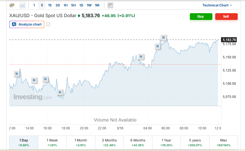
Task: Click the current price label 5,183.76 on axis
Action: click(229, 40)
